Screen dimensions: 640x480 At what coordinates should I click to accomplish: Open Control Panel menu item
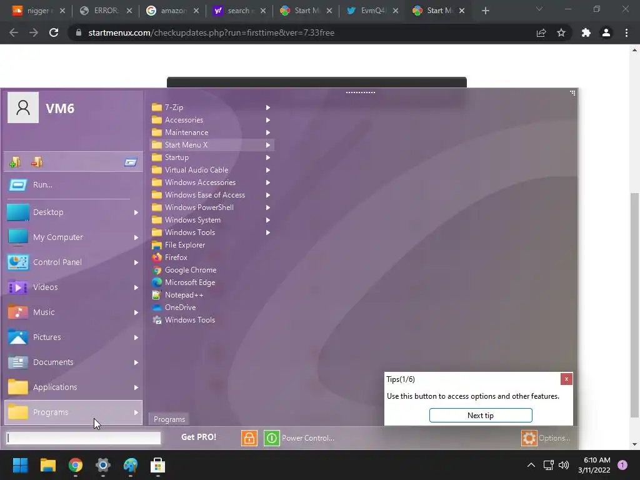74,262
